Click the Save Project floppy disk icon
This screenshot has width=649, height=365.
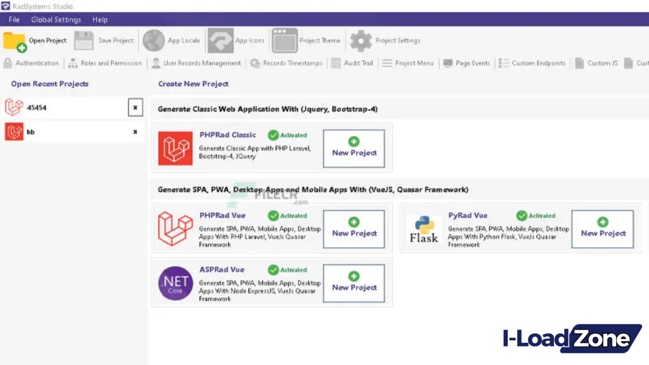pyautogui.click(x=84, y=41)
